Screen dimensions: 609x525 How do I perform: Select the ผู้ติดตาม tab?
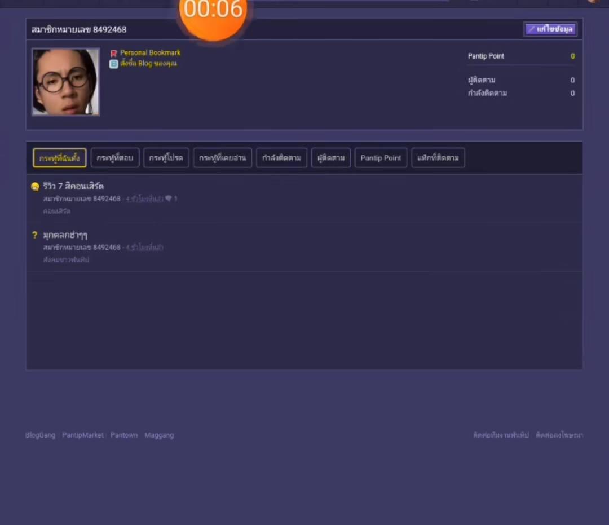[331, 158]
